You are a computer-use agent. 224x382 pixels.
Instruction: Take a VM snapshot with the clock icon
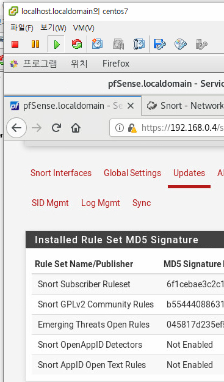pos(97,44)
